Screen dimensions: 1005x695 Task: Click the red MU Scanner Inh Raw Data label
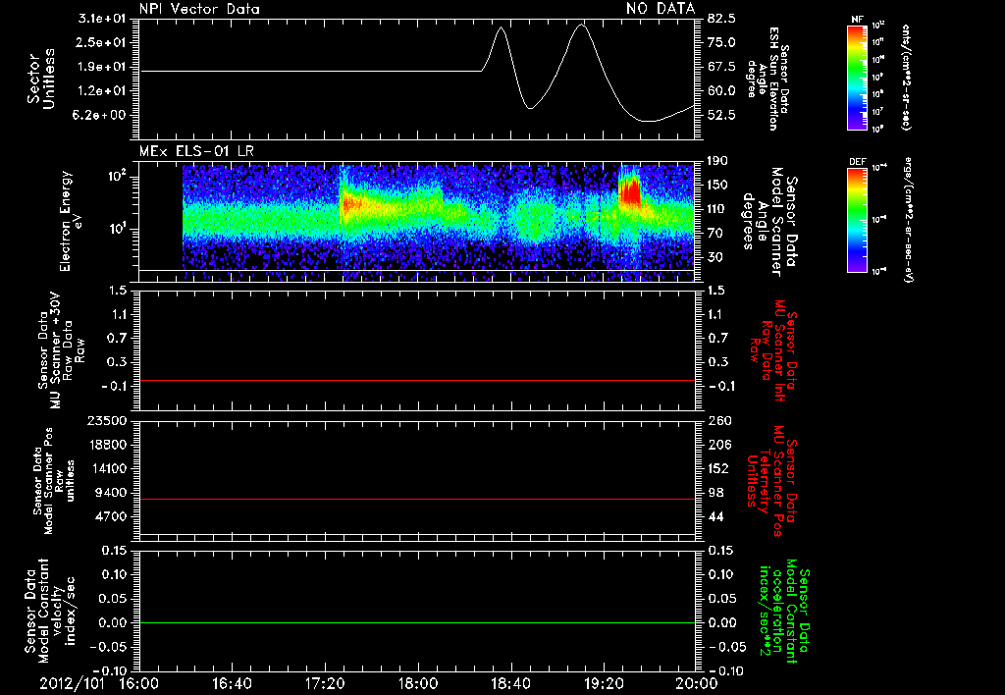click(773, 350)
